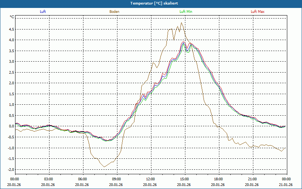302x189 pixels.
Task: Select the Boden legend label
Action: 114,12
